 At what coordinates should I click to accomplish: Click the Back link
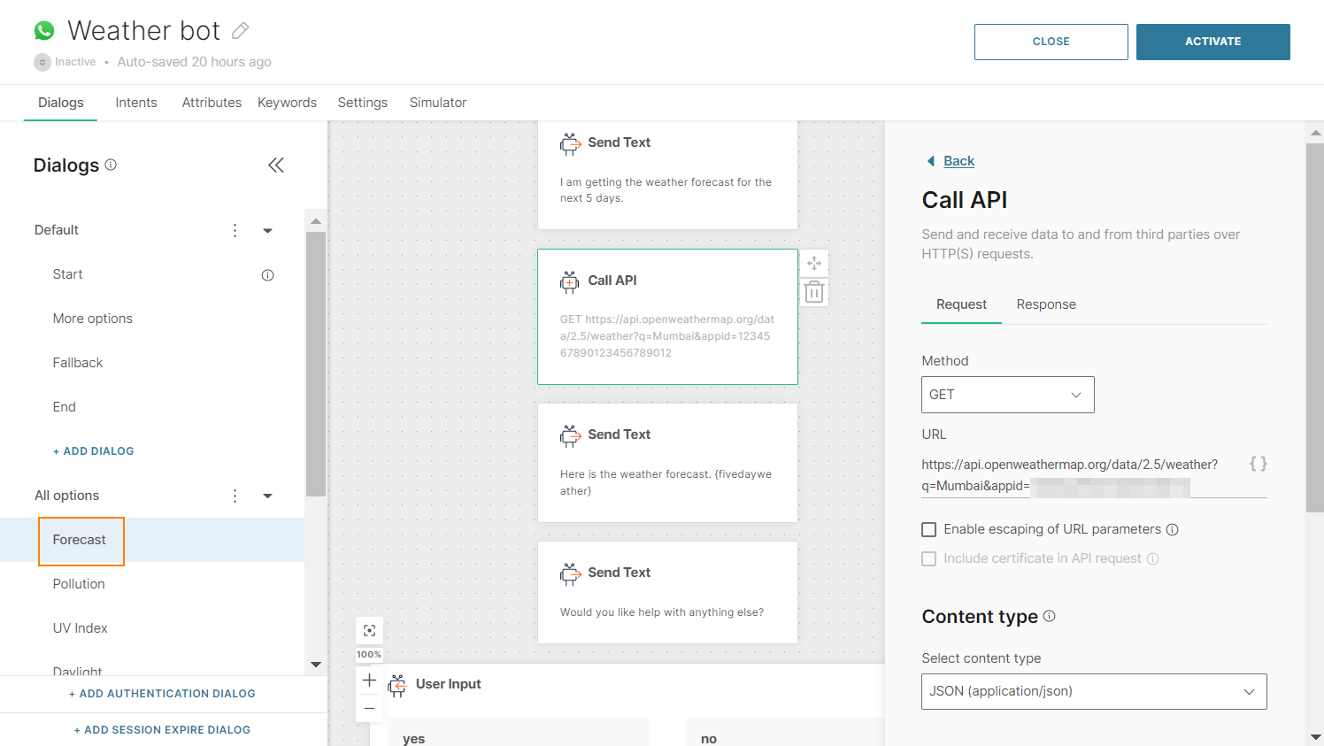coord(958,161)
